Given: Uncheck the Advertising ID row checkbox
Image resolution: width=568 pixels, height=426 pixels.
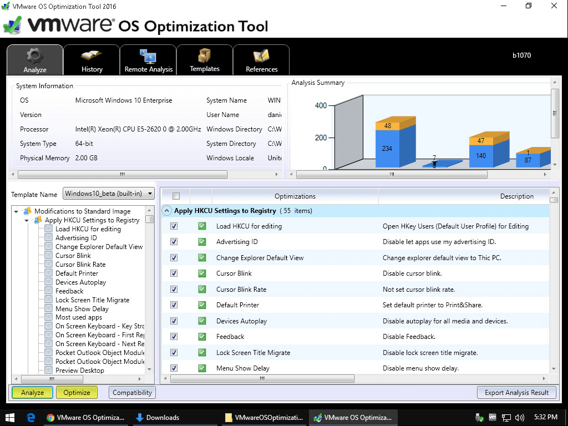Looking at the screenshot, I should tap(174, 242).
